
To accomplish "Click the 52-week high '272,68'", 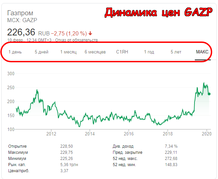I will [171, 159].
